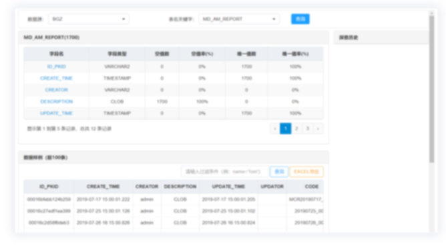This screenshot has height=249, width=446.
Task: Click the UPDATE_TIME column header in samples
Action: click(228, 186)
